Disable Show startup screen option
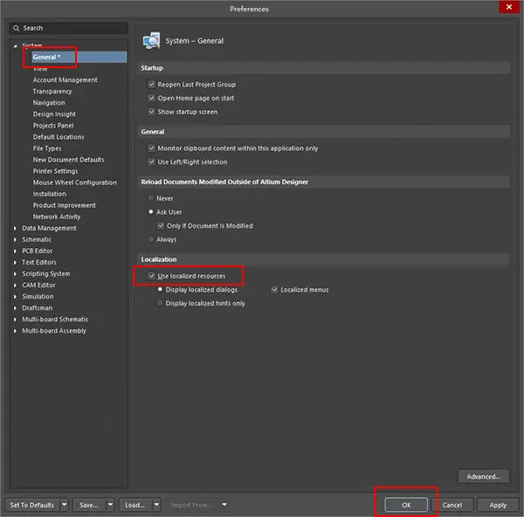Screen dimensions: 524x517 point(151,112)
